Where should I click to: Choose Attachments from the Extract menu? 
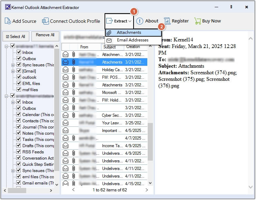coord(134,32)
